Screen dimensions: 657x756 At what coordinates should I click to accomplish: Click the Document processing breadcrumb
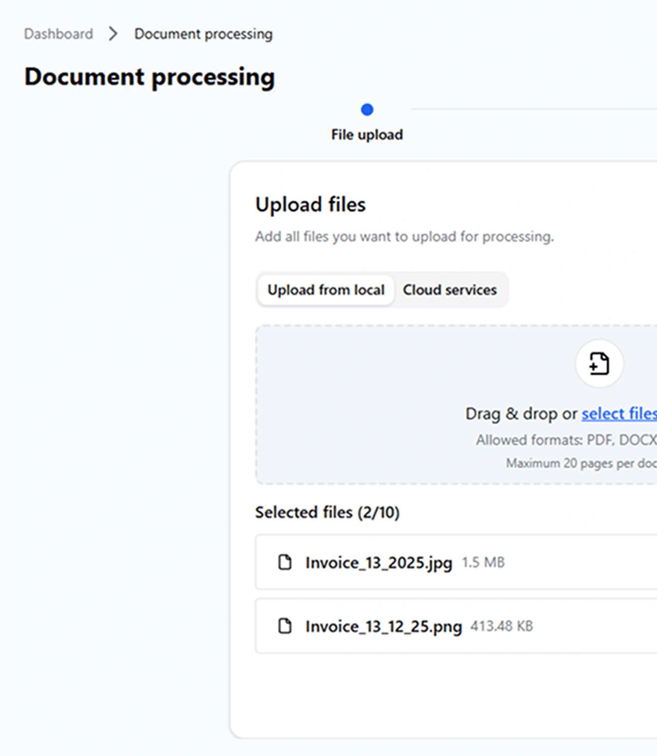(203, 34)
